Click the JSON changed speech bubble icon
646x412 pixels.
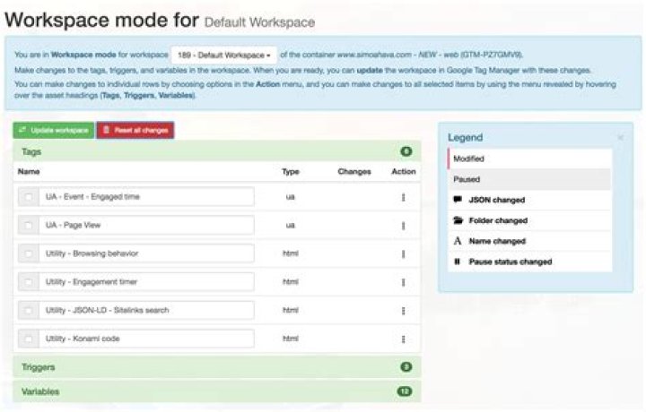[458, 200]
